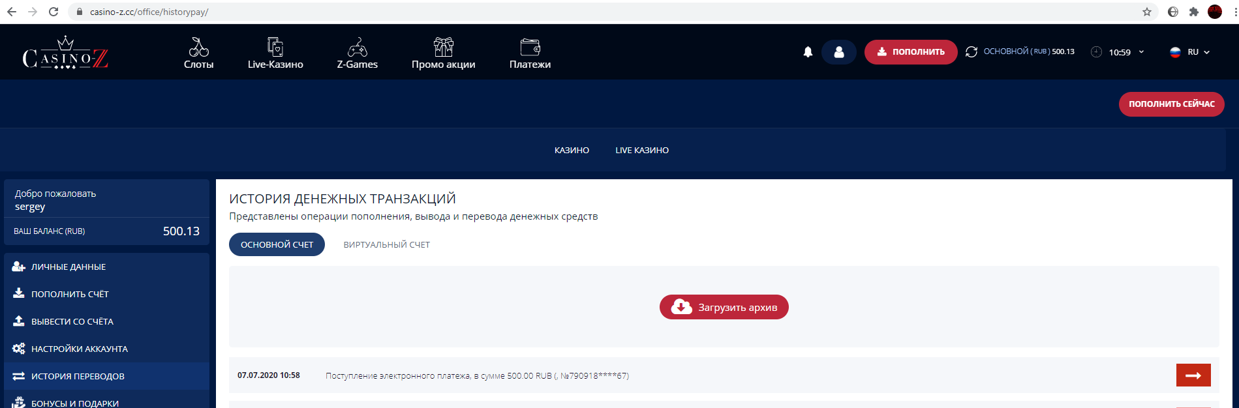Open Платежи via the wallet icon
The height and width of the screenshot is (408, 1239).
[x=530, y=47]
